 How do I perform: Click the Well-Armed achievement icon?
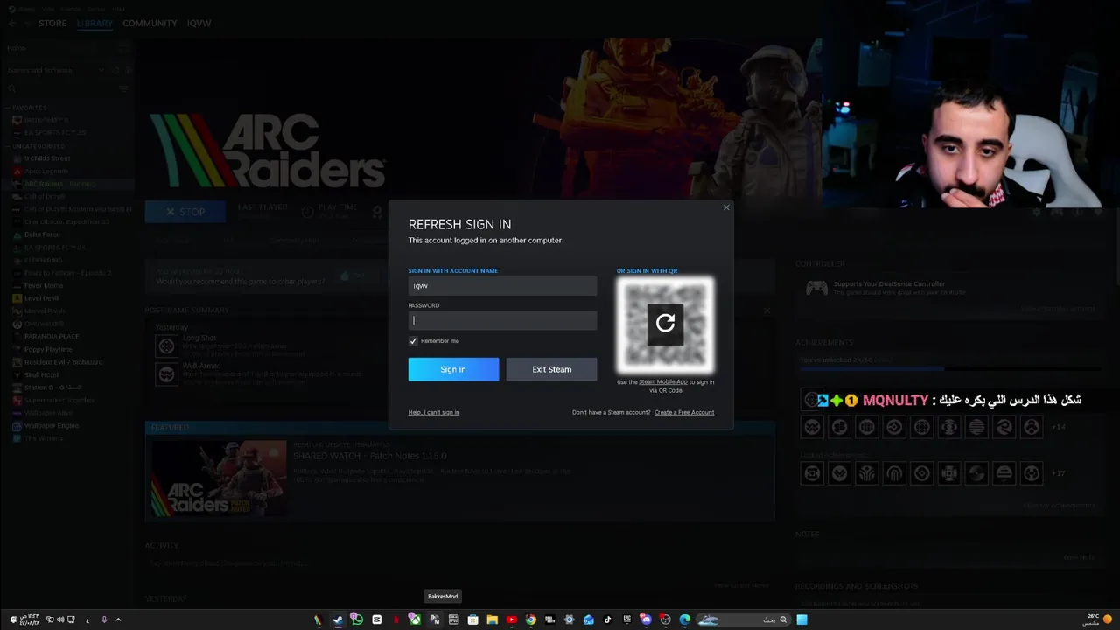pos(166,374)
